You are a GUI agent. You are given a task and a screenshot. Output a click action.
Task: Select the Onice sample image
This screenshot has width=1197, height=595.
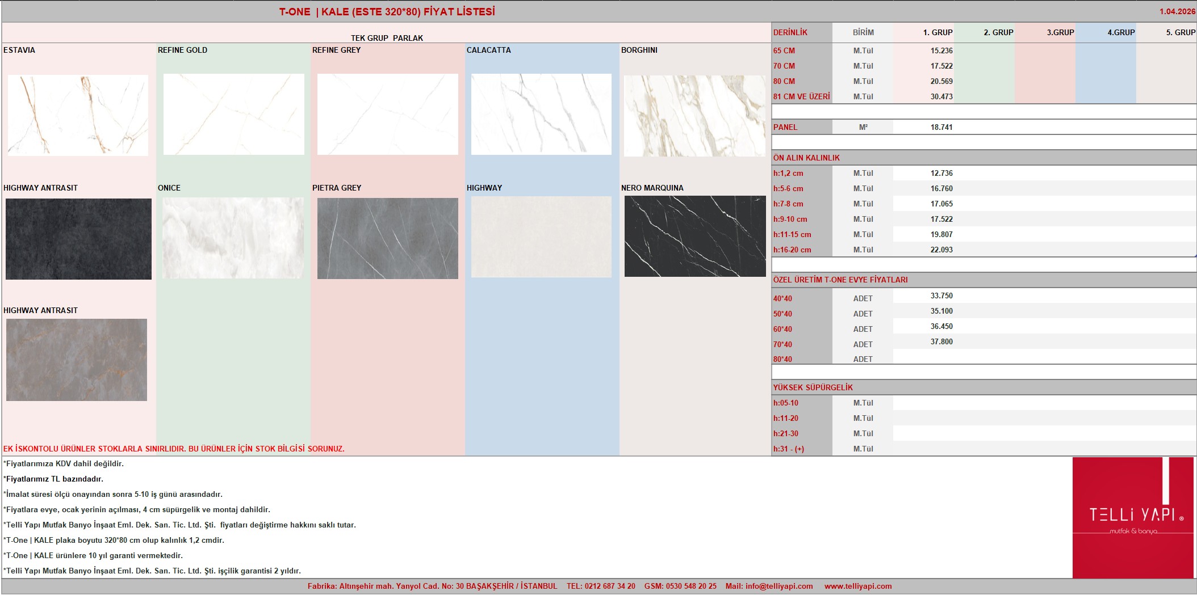(x=233, y=238)
